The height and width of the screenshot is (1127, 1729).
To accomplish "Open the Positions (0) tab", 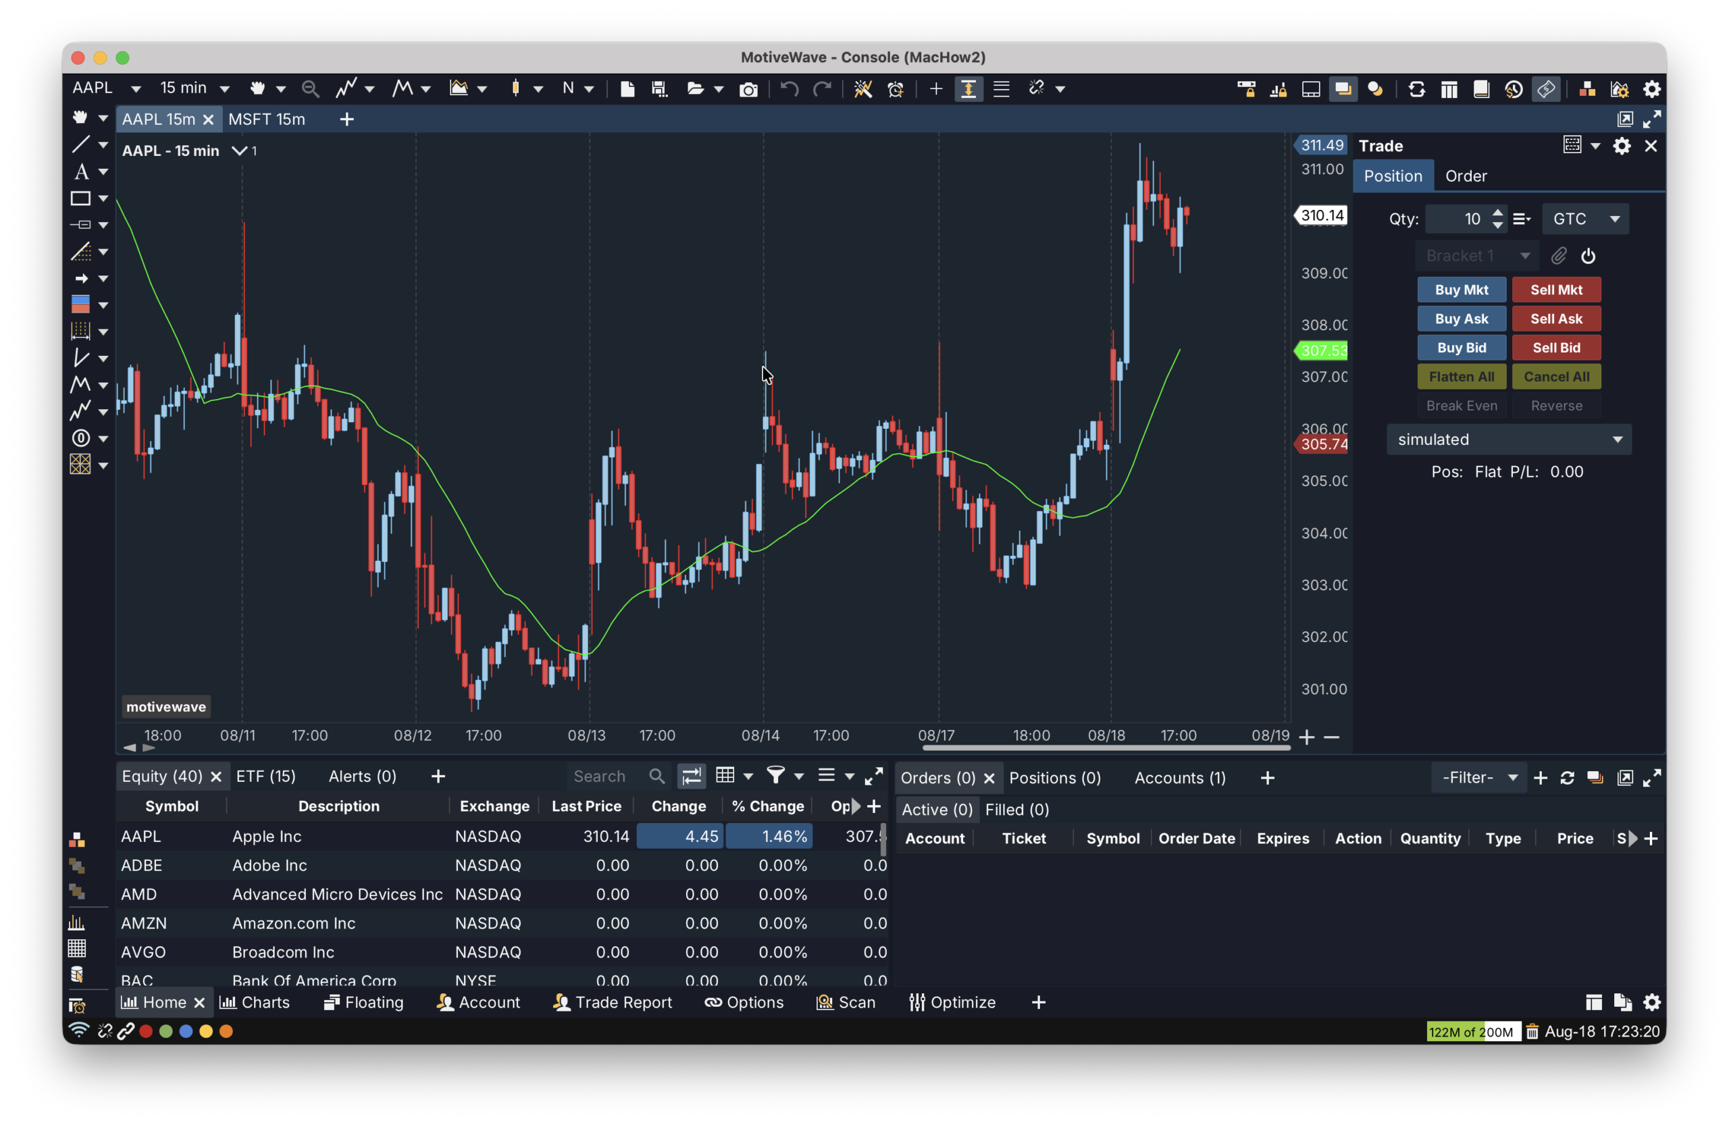I will coord(1055,778).
